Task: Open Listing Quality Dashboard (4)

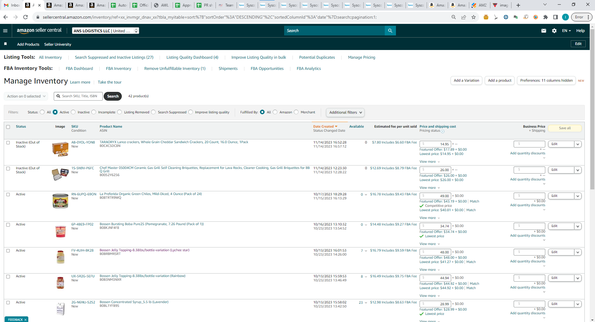Action: tap(192, 57)
